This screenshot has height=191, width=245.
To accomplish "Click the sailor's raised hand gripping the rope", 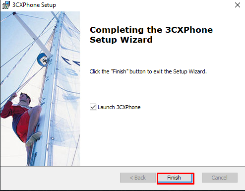I will pos(13,96).
